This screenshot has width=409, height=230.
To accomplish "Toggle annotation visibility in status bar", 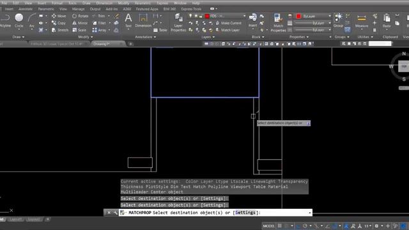I will [346, 226].
